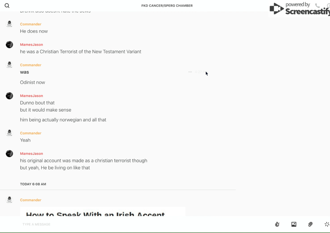Click Commander's avatar below the Today 6:08 AM divider
This screenshot has width=330, height=233.
9,200
